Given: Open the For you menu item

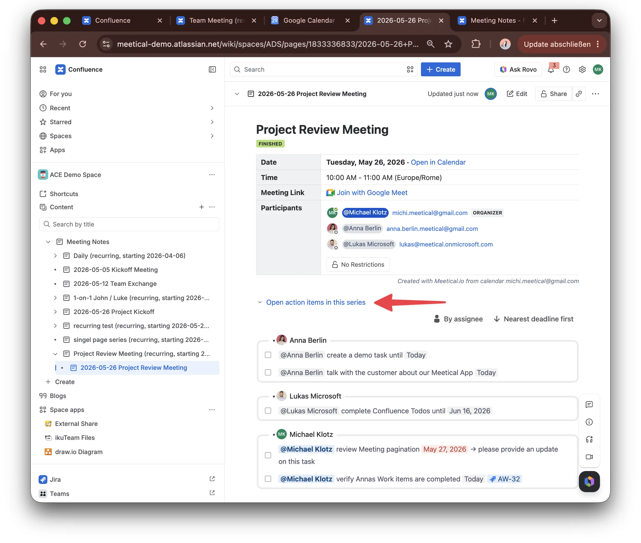Looking at the screenshot, I should [x=61, y=94].
